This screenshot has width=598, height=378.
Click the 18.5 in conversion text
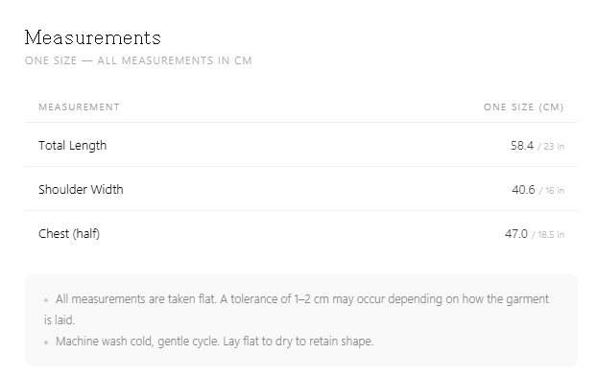click(548, 235)
